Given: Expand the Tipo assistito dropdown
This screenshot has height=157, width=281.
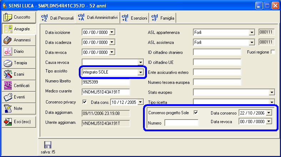Looking at the screenshot, I should (x=140, y=72).
